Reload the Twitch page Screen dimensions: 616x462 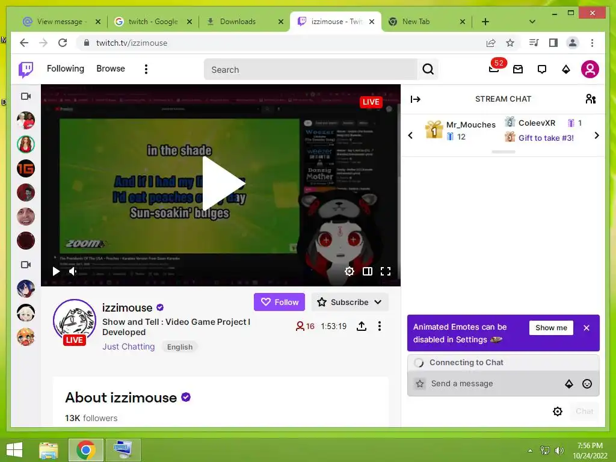pyautogui.click(x=63, y=43)
